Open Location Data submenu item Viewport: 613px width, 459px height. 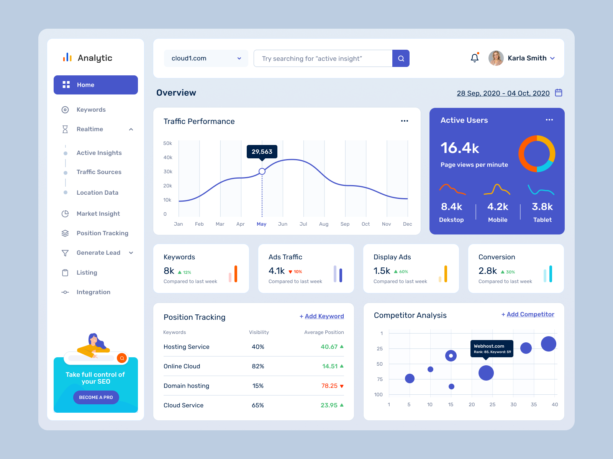97,193
